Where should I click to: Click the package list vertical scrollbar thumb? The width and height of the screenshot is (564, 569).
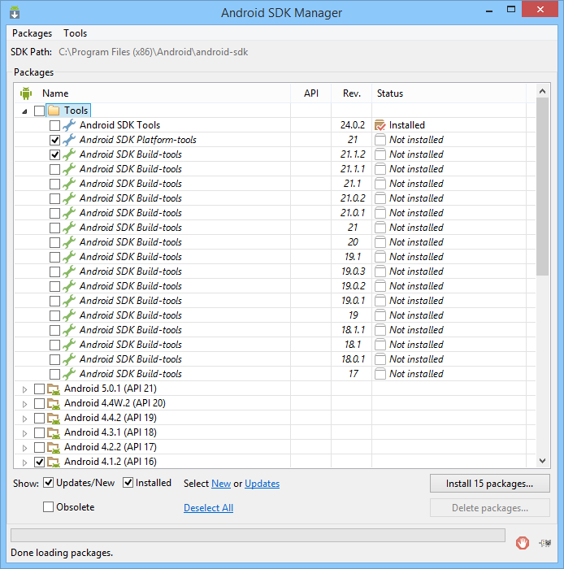tap(542, 186)
